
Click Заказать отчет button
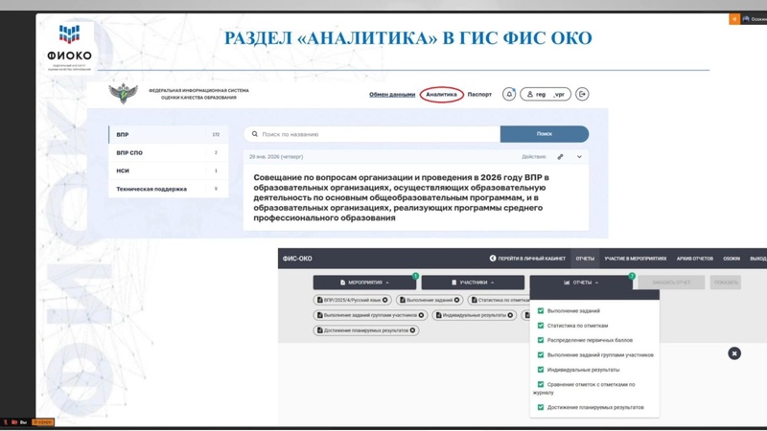pos(671,283)
